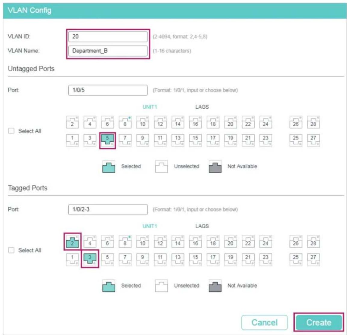
Task: Select tagged port 4 icon
Action: click(90, 242)
